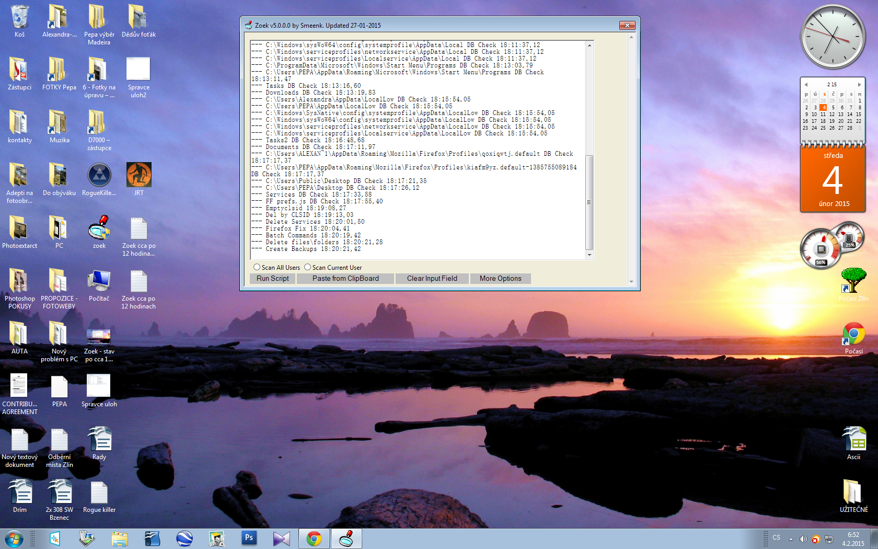The height and width of the screenshot is (549, 878).
Task: Show hidden system tray icons
Action: point(791,539)
